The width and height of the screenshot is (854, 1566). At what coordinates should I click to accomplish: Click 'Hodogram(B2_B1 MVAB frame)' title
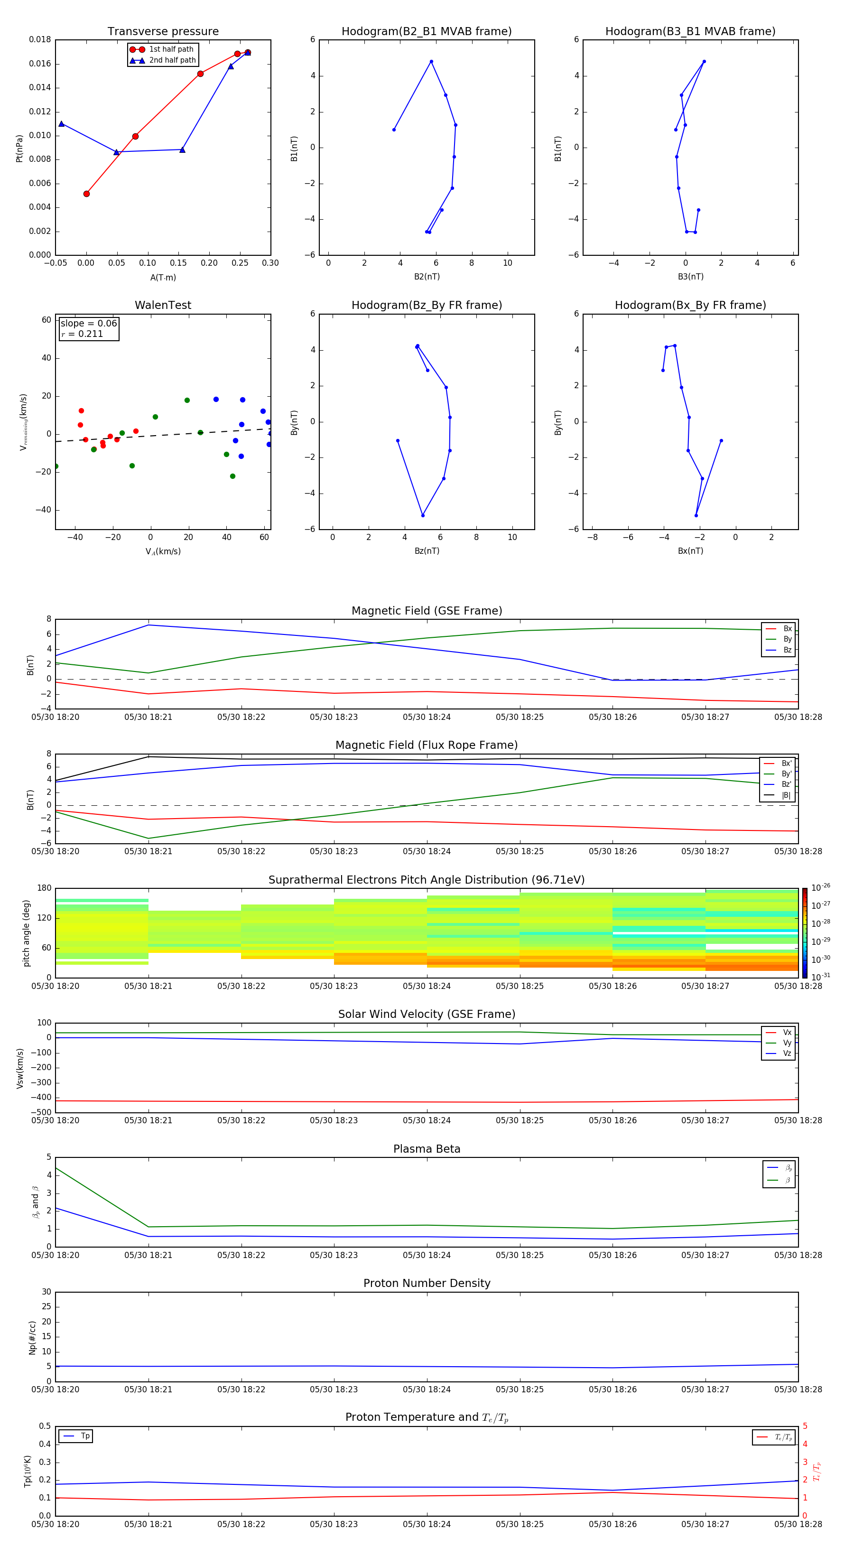coord(427,32)
